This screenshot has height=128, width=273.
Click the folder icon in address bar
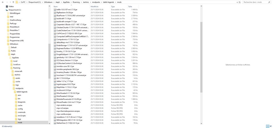point(17,2)
